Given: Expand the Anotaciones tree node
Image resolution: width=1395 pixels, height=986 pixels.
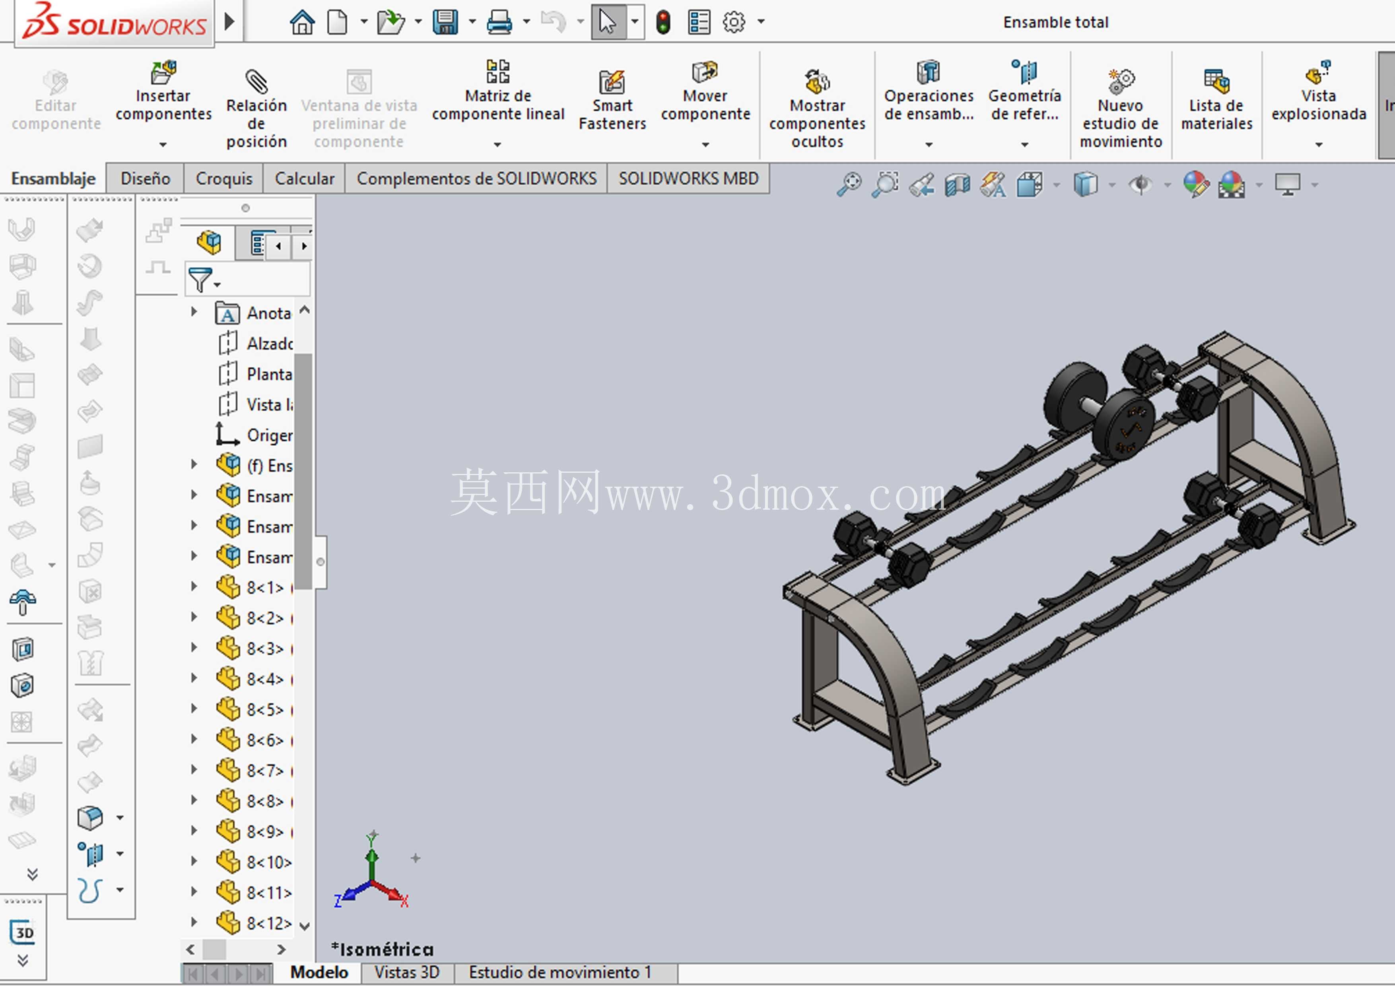Looking at the screenshot, I should tap(194, 312).
